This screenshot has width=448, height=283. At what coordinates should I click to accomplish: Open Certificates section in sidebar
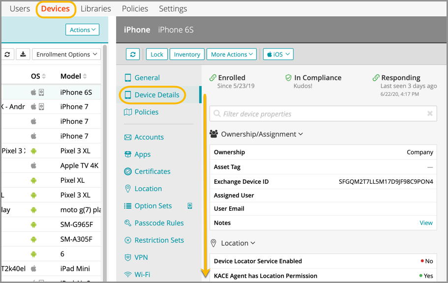[152, 171]
